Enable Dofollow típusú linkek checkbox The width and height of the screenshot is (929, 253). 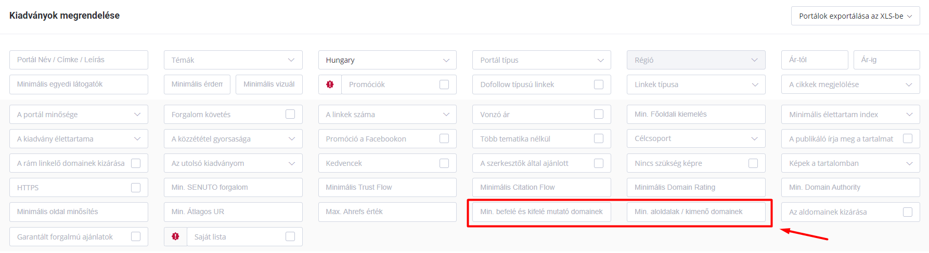click(599, 85)
